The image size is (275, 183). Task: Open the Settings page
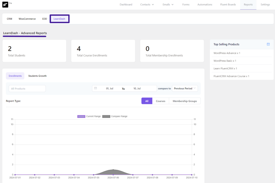(265, 5)
